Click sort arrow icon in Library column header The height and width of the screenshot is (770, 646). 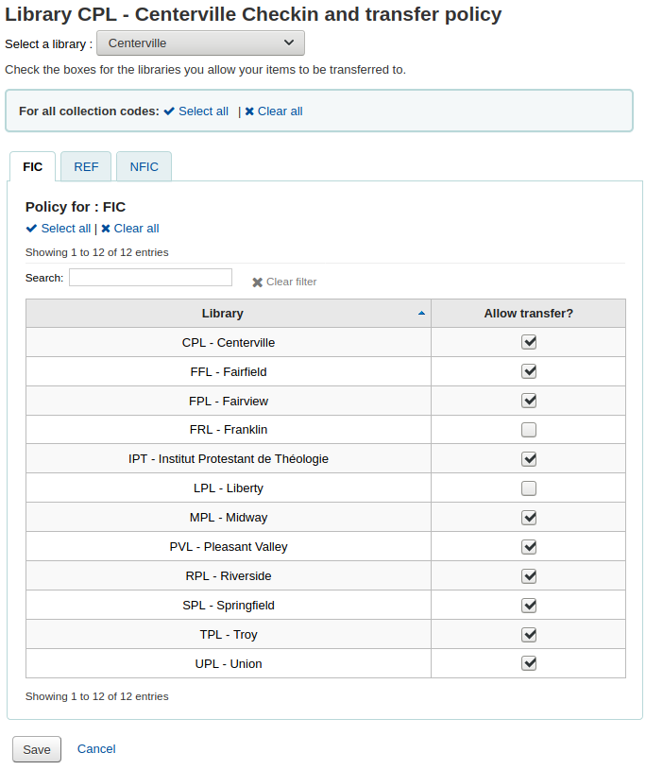421,314
